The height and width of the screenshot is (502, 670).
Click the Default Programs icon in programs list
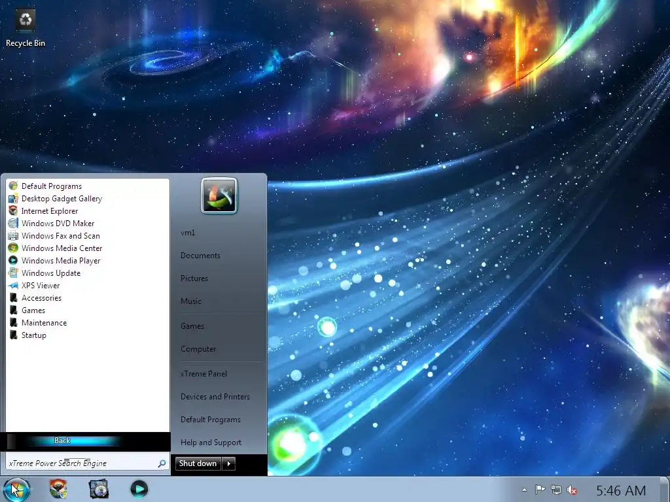coord(13,186)
